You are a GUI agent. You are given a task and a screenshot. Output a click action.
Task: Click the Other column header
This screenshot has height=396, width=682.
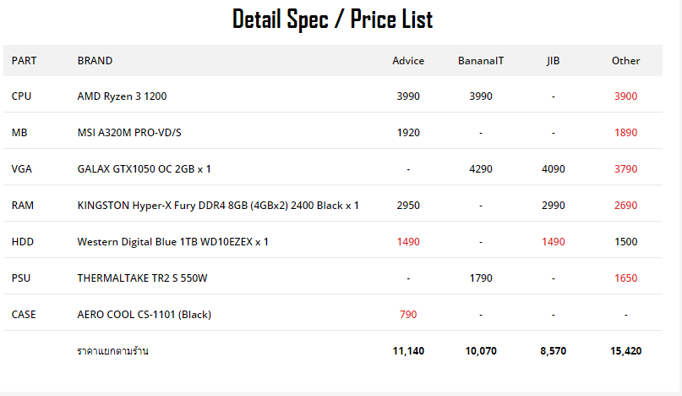click(626, 61)
